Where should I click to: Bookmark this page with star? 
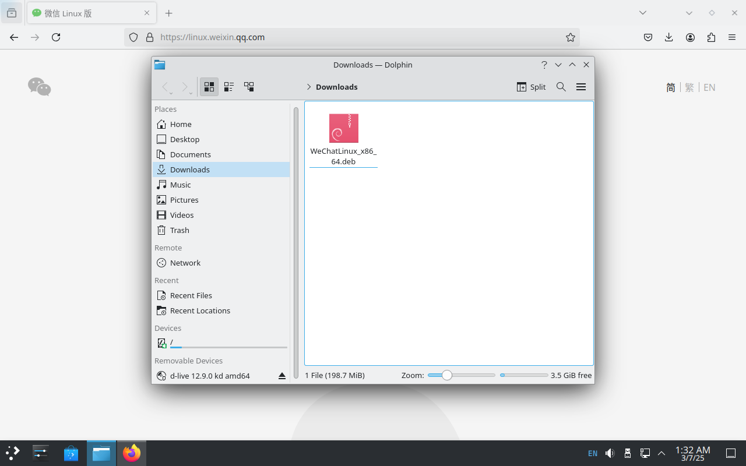click(570, 37)
